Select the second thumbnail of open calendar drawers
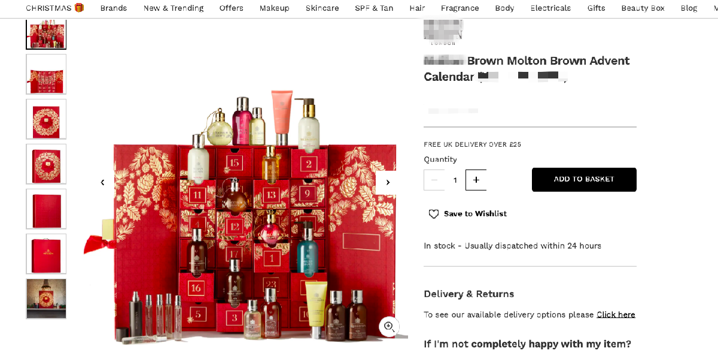Screen dimensions: 718x357 coord(46,74)
